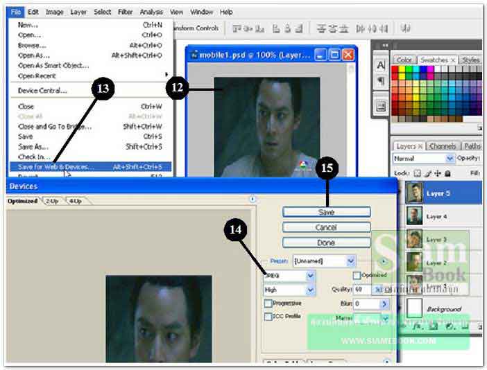
Task: Click the Distribute vertical centers icon
Action: pyautogui.click(x=332, y=29)
